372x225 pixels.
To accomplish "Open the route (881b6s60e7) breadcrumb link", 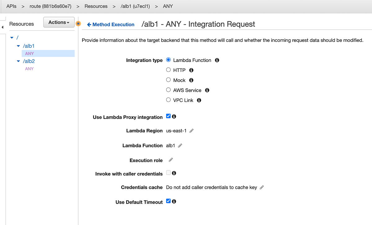I will tap(50, 6).
